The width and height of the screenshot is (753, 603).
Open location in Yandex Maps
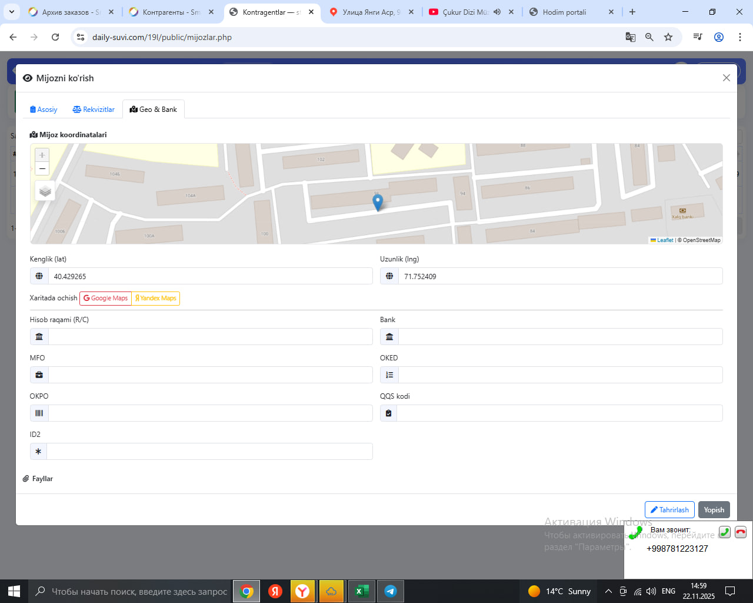click(156, 299)
